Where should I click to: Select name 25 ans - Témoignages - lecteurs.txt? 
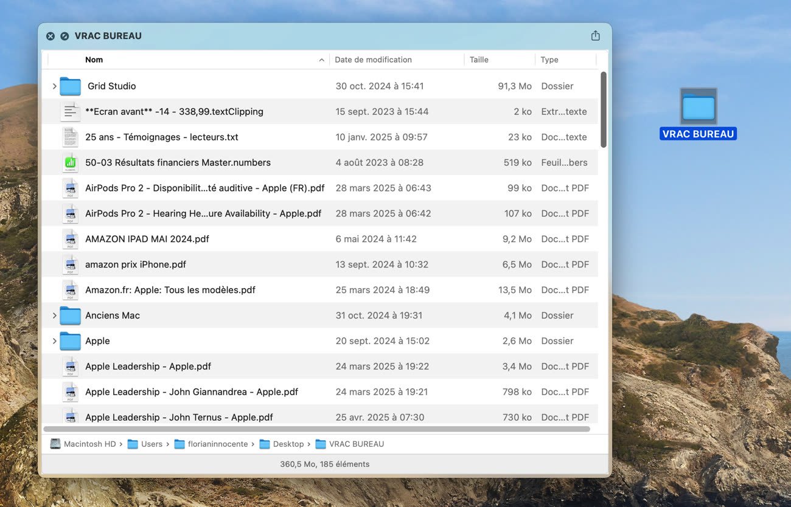click(162, 137)
